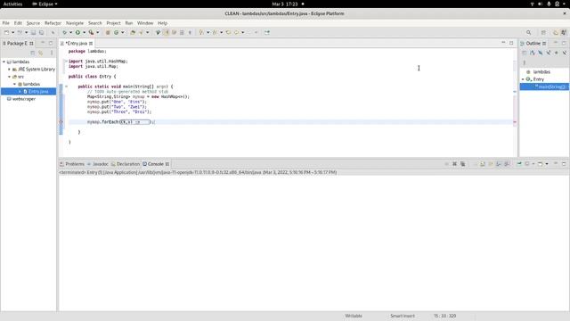Screen dimensions: 570x321
Task: Collapse the src folder node
Action: (10, 77)
